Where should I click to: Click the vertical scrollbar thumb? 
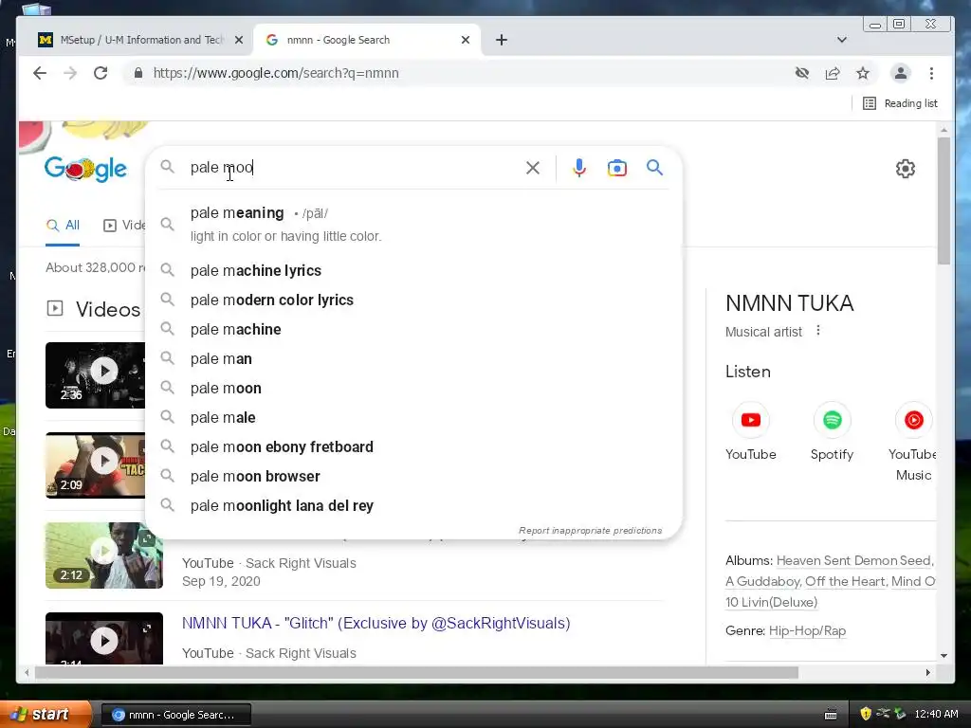pos(944,199)
